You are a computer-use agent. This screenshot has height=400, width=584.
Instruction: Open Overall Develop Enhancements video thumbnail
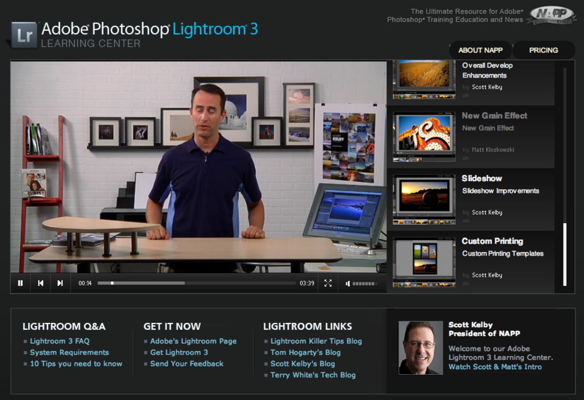[424, 80]
